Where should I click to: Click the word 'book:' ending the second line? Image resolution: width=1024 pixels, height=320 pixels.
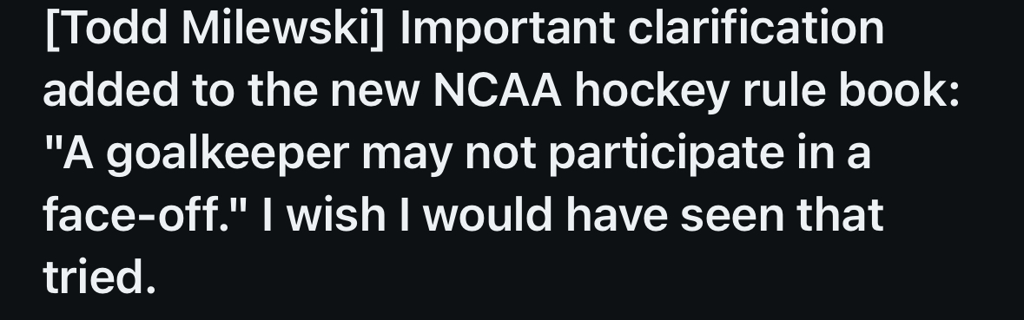[899, 90]
